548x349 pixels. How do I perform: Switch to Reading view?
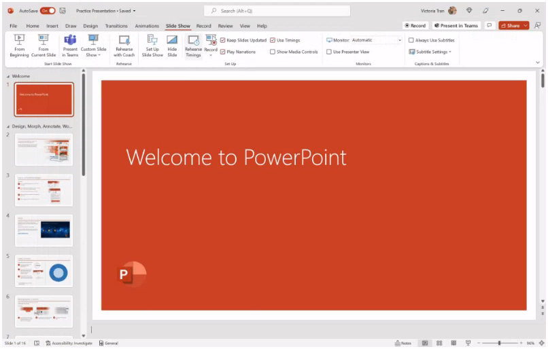click(453, 343)
